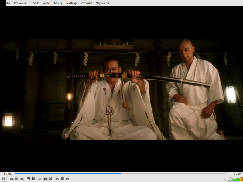243x182 pixels.
Task: Toggle remaining time display -53:04
Action: (237, 174)
